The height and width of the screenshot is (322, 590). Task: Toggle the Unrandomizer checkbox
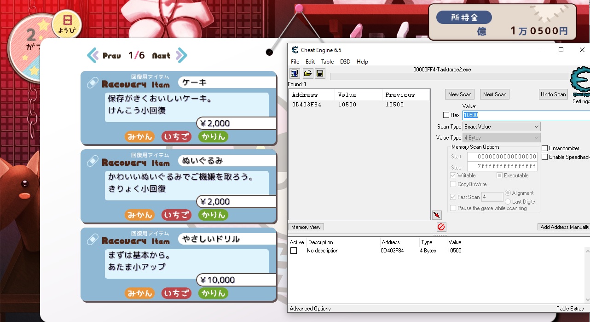(x=545, y=148)
